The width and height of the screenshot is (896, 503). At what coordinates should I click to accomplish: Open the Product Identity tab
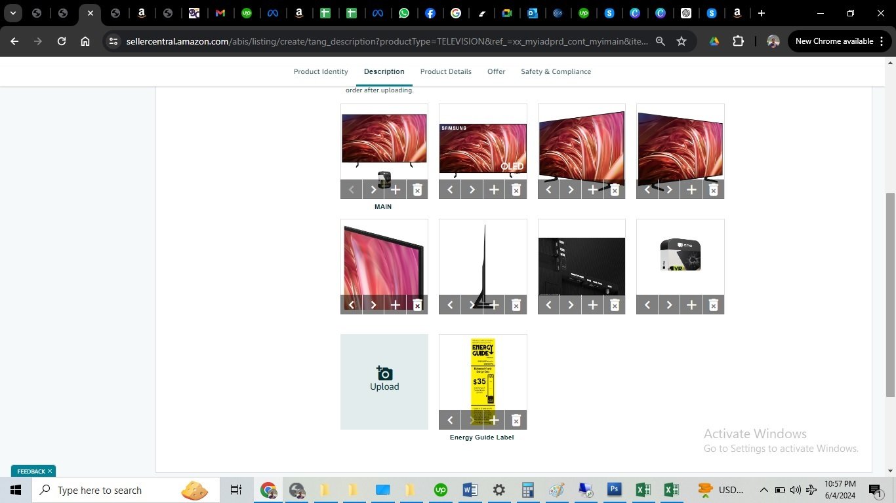(321, 71)
